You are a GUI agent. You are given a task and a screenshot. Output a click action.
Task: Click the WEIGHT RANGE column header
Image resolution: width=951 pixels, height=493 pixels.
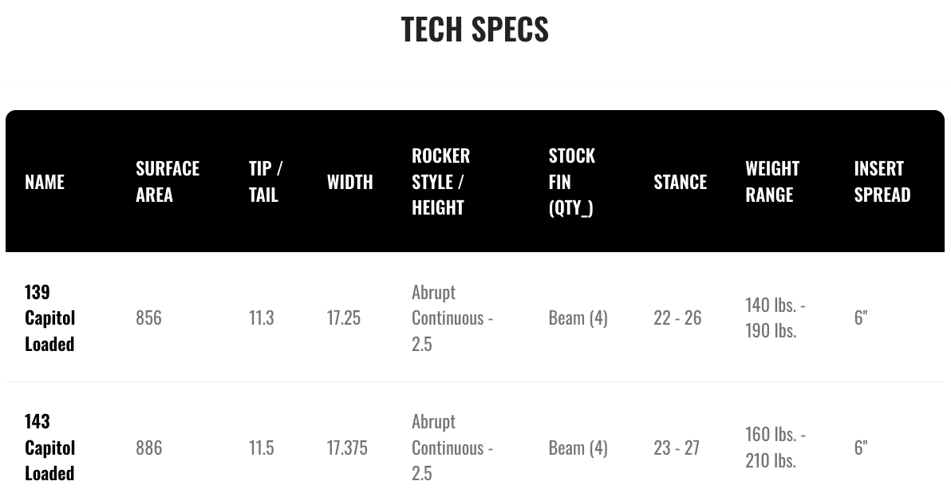772,181
